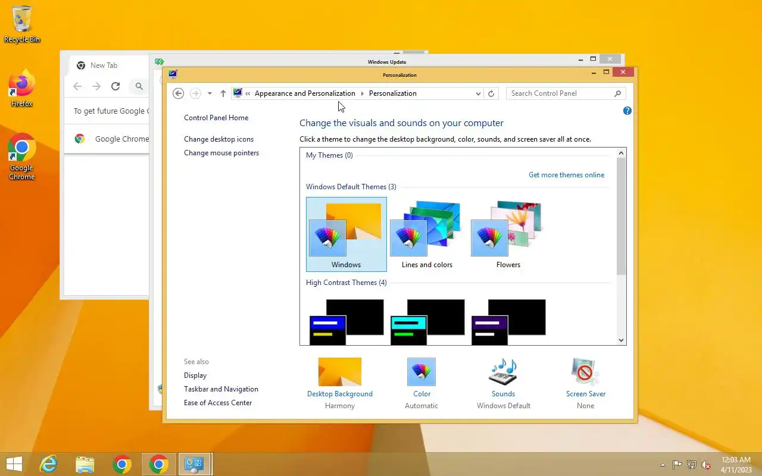Open the Action Center flag icon
This screenshot has height=476, width=762.
677,465
